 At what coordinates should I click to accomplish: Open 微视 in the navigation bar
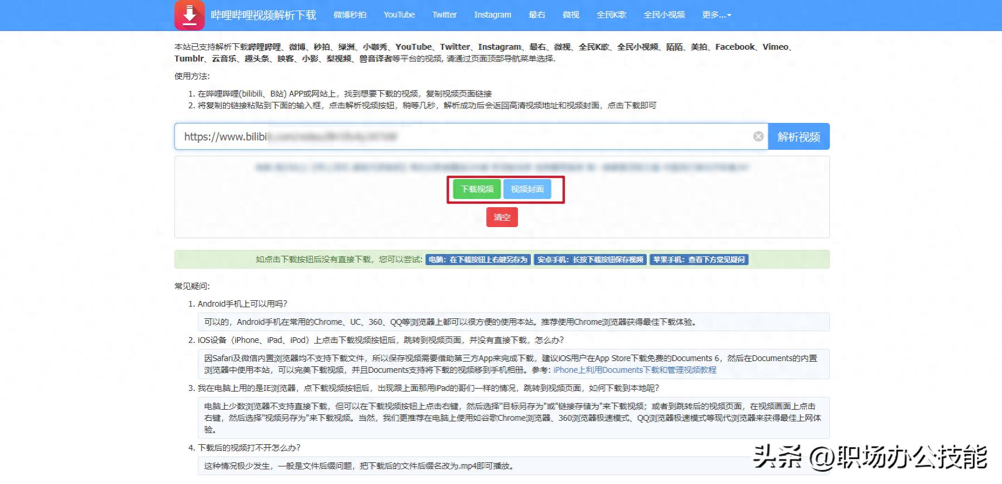coord(571,15)
